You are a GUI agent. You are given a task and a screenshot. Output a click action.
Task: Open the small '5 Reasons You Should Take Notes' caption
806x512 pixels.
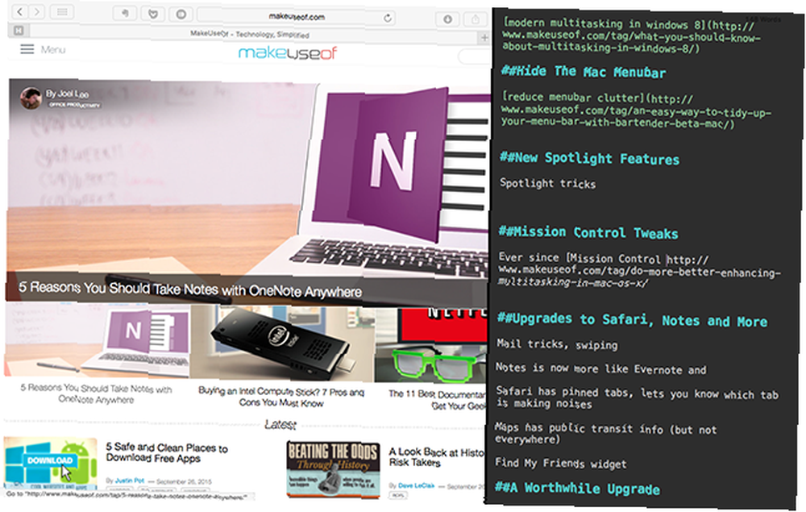click(96, 393)
